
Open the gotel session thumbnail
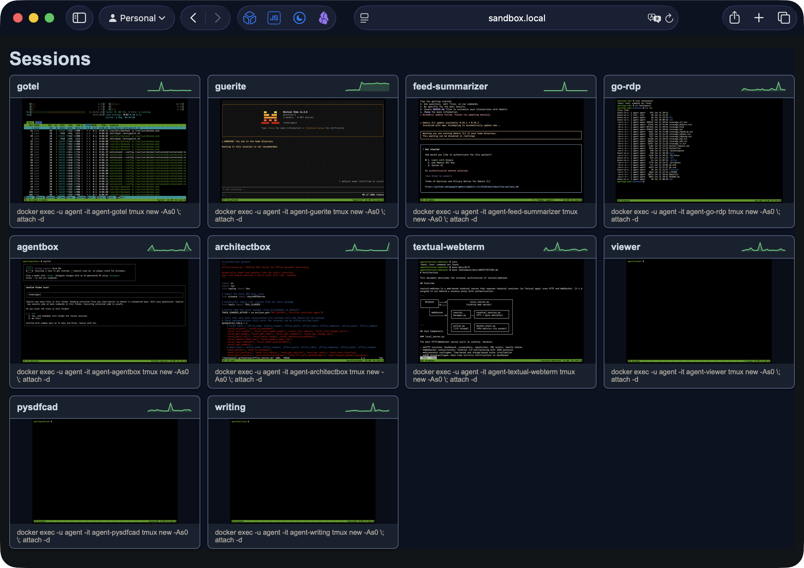[x=105, y=150]
